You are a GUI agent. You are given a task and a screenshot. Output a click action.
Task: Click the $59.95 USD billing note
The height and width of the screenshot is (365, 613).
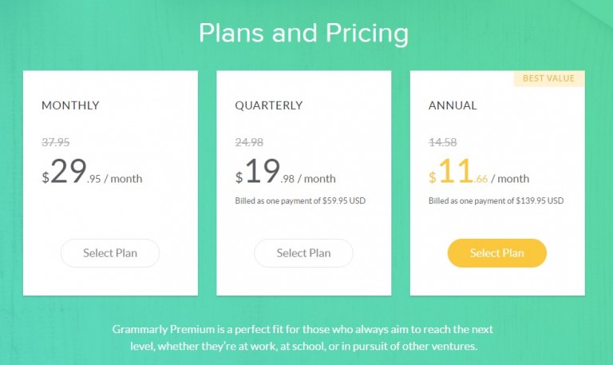coord(300,200)
